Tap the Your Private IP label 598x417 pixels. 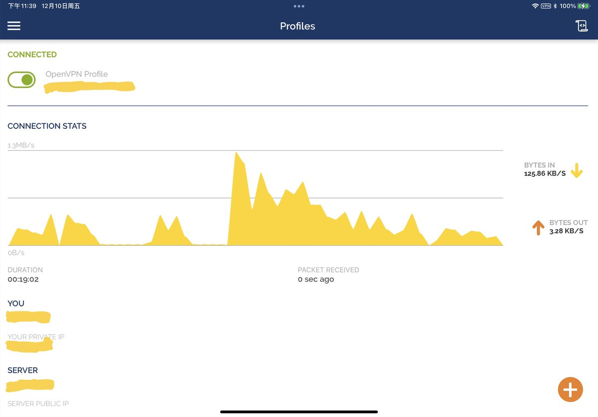[x=36, y=337]
